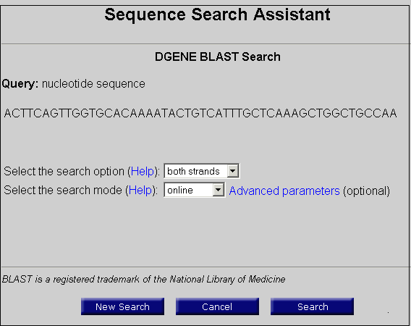Click the dark blue Search button
This screenshot has height=326, width=411.
[312, 306]
